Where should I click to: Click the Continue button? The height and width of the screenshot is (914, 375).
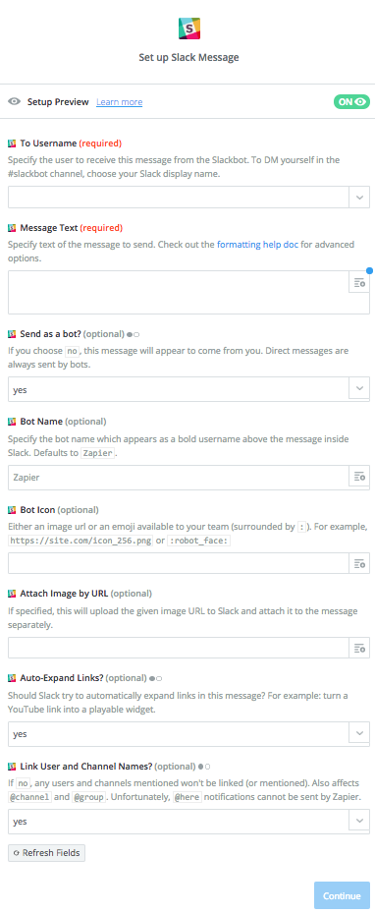pos(343,896)
